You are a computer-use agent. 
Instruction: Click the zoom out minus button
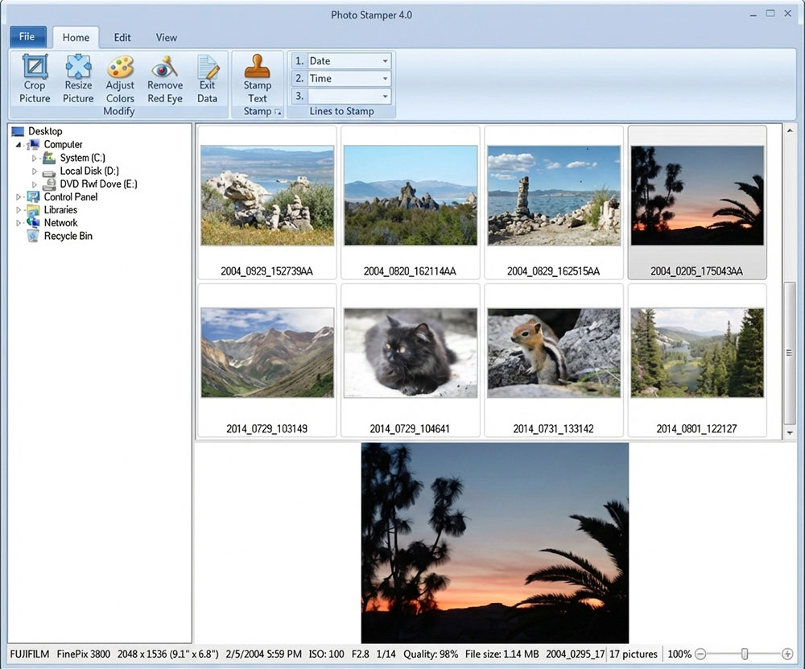(700, 655)
